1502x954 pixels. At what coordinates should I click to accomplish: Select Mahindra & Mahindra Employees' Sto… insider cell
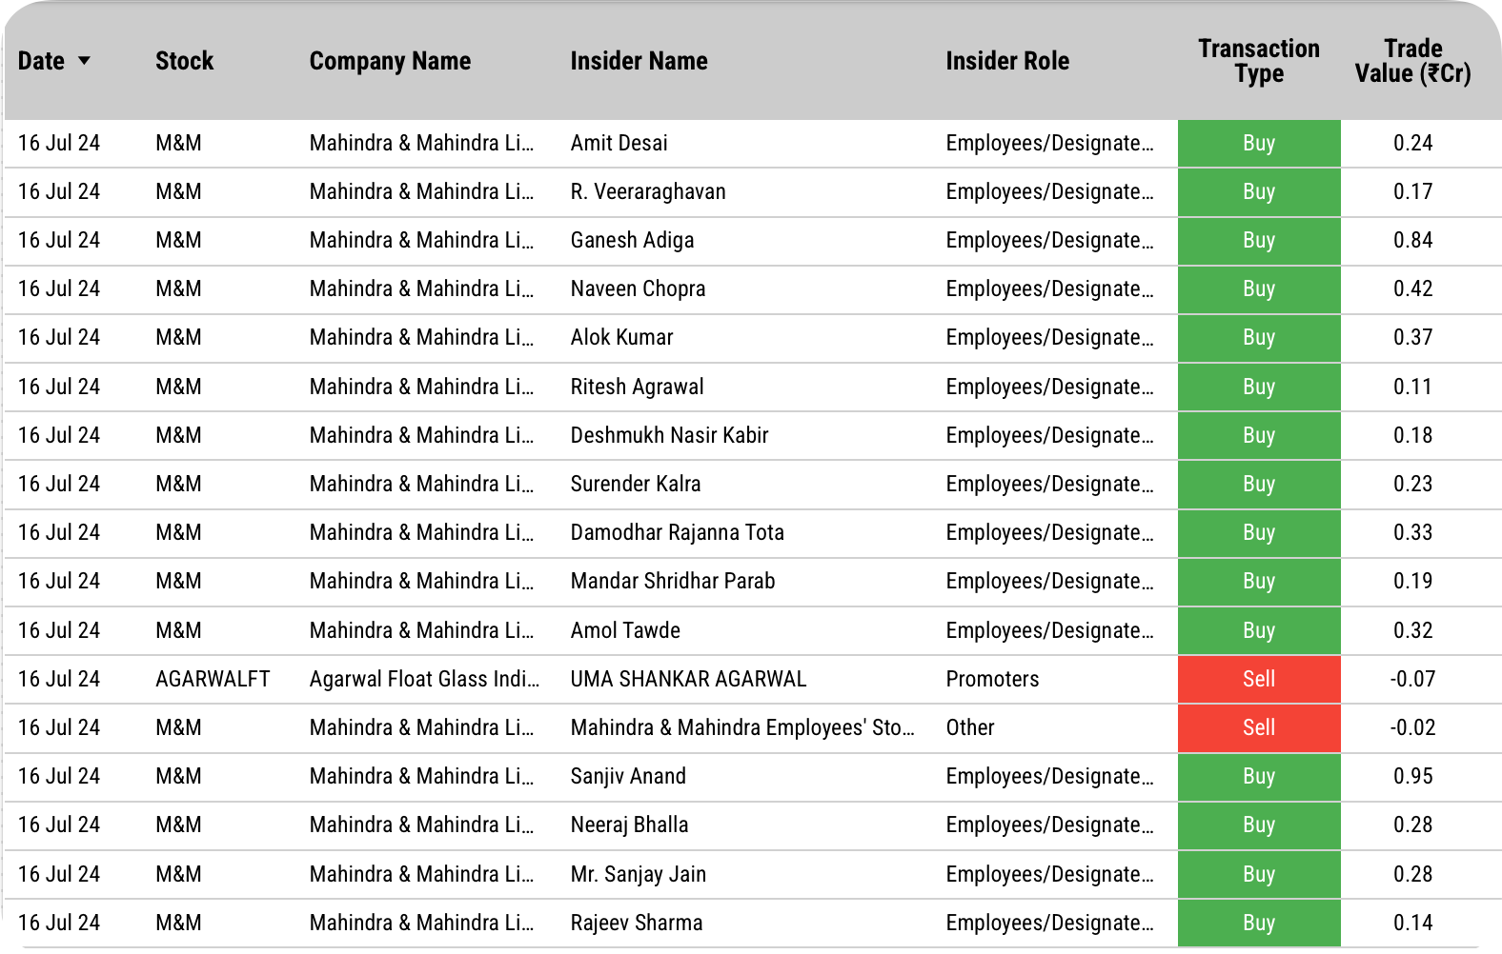(742, 727)
